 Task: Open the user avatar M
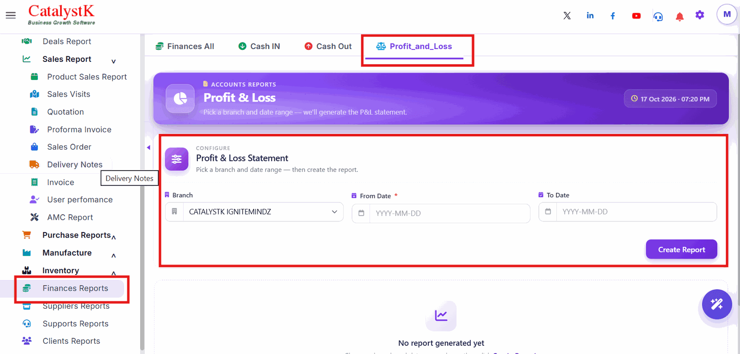727,14
